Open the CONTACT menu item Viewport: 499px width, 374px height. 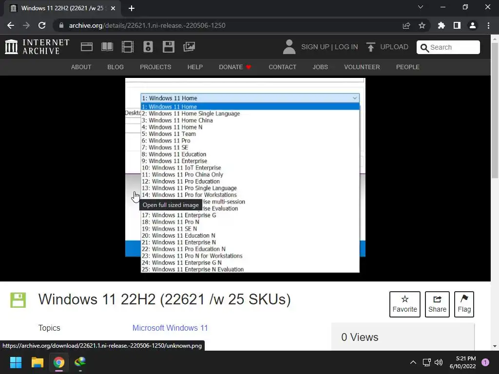[282, 67]
